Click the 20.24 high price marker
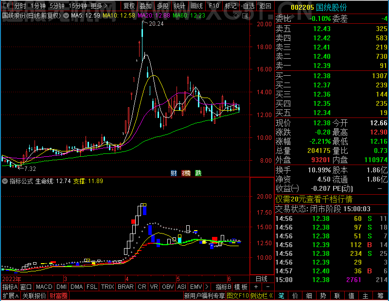Image resolution: width=389 pixels, height=301 pixels. pos(156,23)
